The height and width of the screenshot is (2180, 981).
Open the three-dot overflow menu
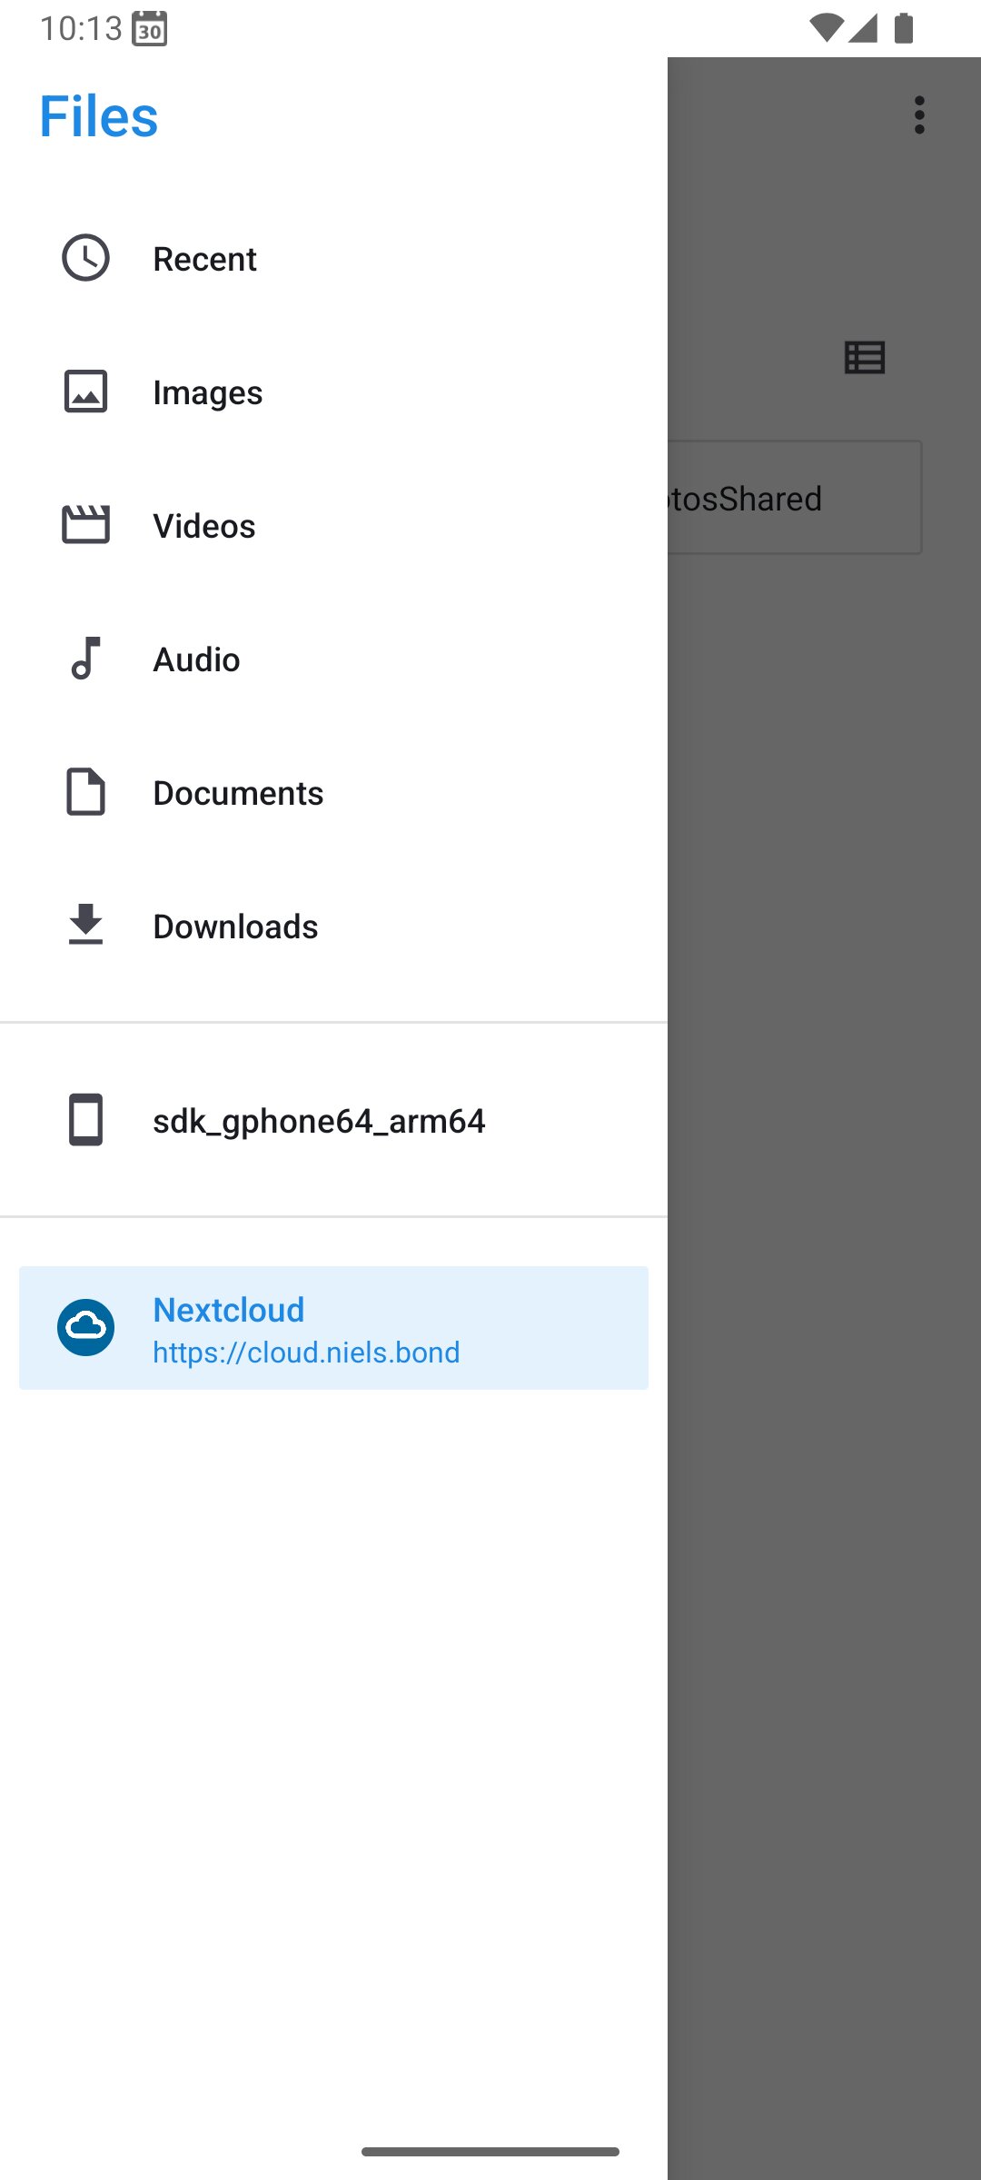tap(919, 115)
